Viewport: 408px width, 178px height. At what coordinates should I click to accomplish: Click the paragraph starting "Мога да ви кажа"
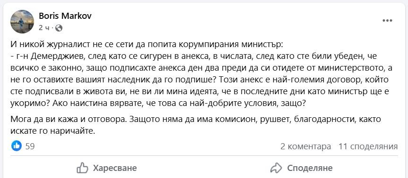(x=196, y=125)
